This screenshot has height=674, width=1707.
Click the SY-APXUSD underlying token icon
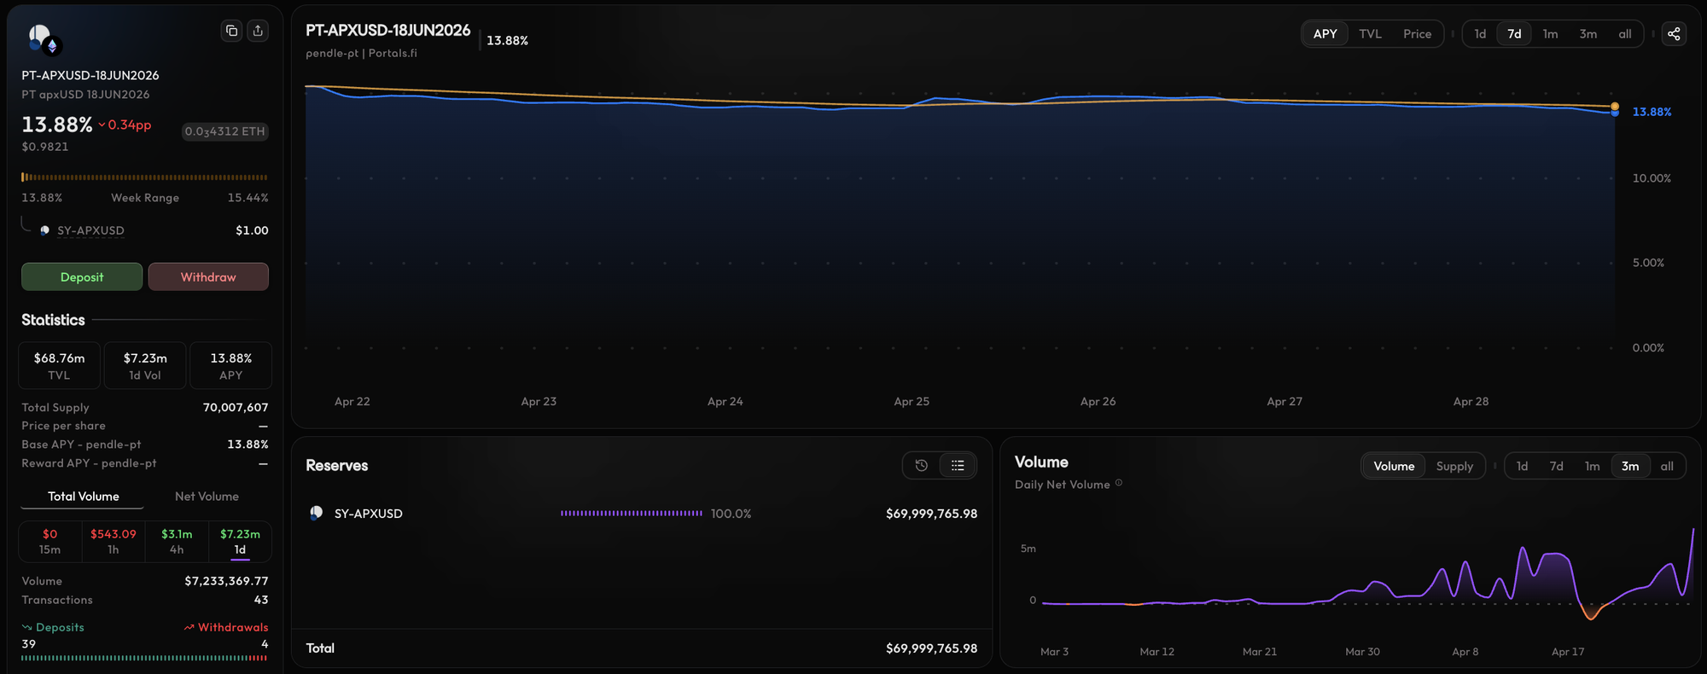pyautogui.click(x=44, y=230)
